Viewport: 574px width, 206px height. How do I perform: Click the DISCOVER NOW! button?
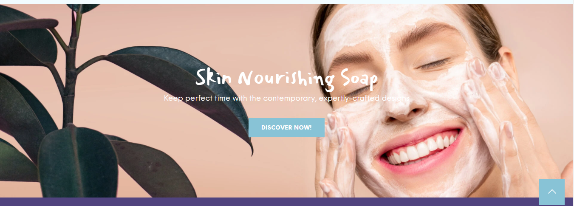point(286,127)
